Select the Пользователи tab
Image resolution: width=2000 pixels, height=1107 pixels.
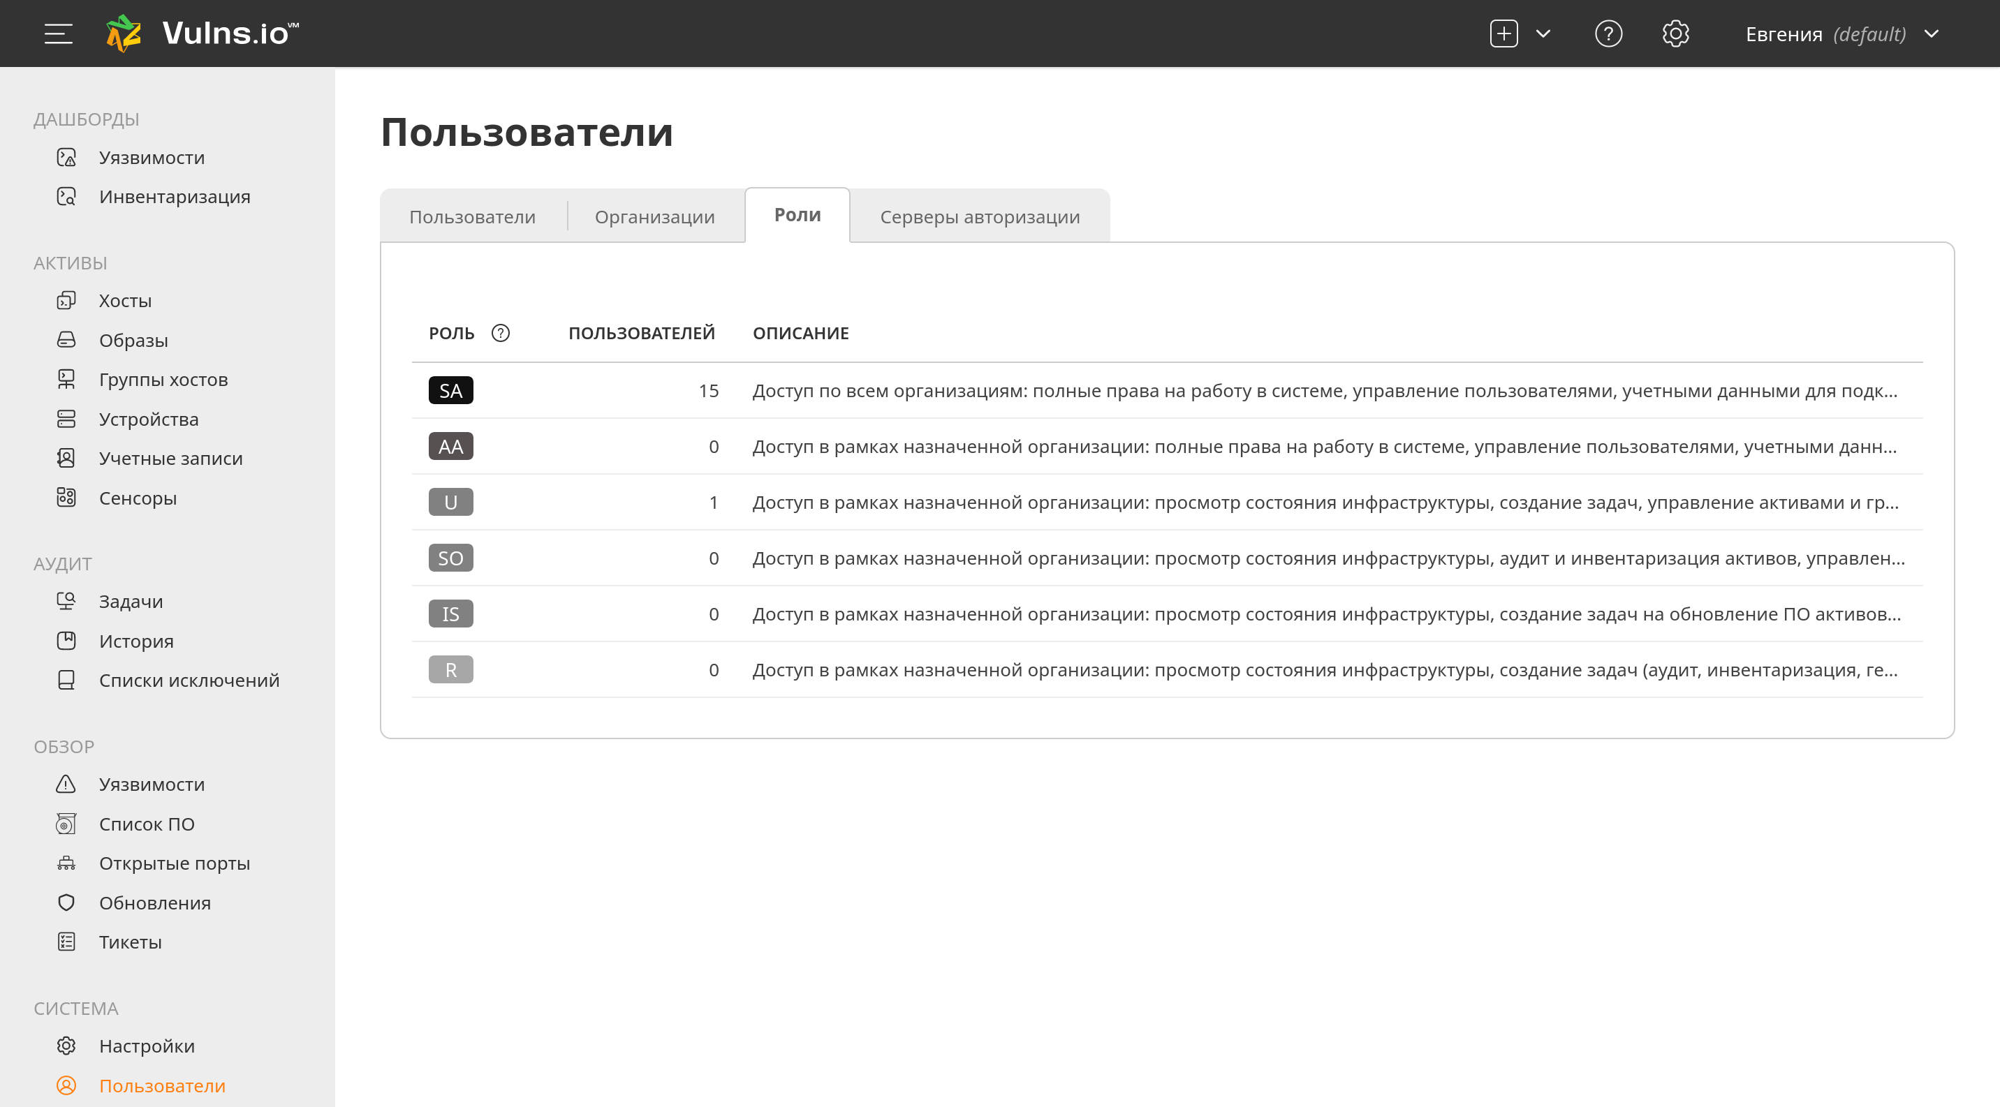(472, 216)
